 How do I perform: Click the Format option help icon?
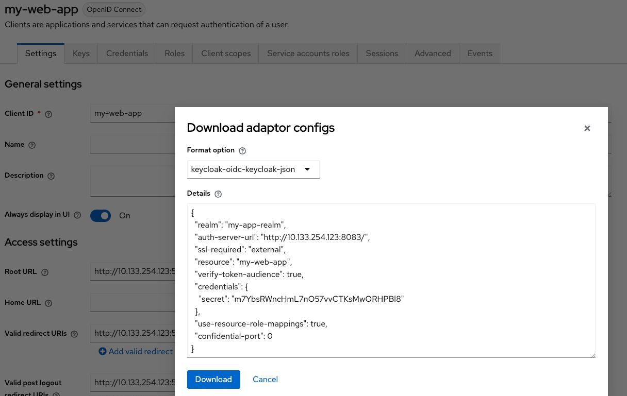242,150
